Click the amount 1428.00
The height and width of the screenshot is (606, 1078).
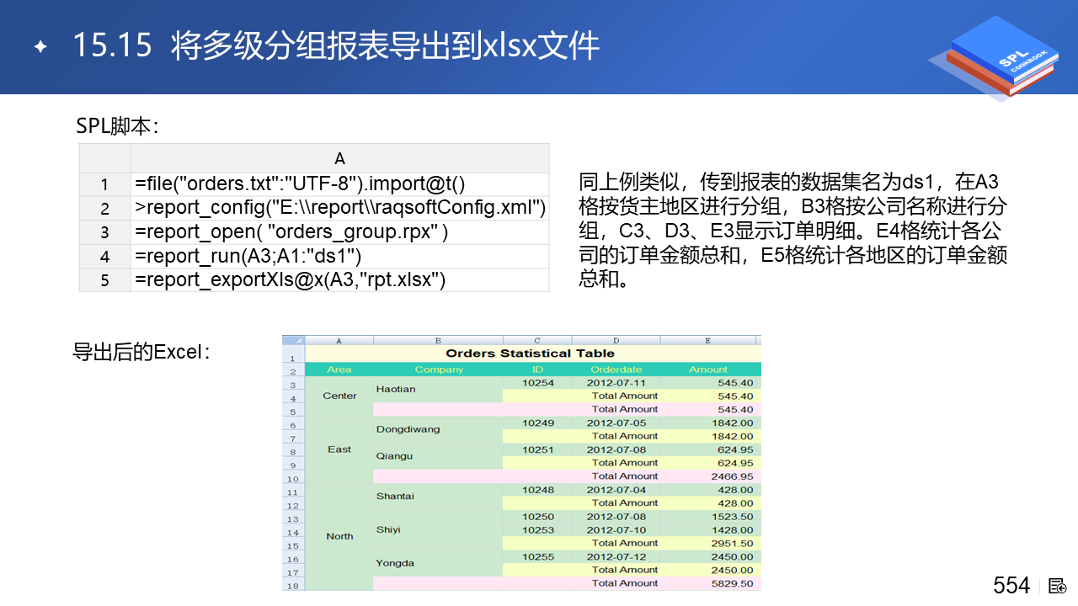[x=711, y=529]
